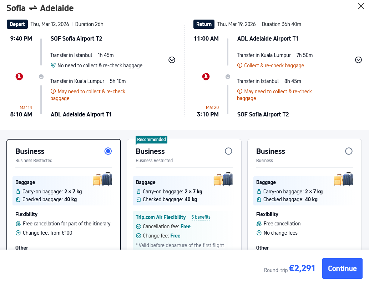Screen dimensions: 369x282
Task: Click the Recommended badge on middle fare
Action: (x=151, y=140)
